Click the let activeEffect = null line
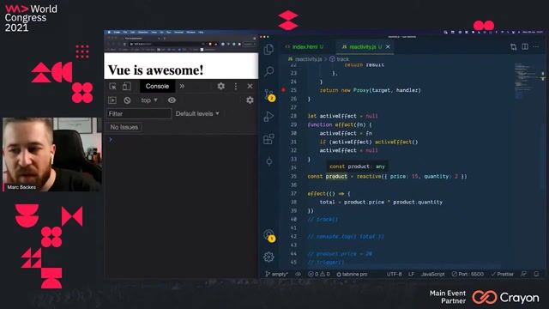The image size is (549, 309). tap(342, 116)
